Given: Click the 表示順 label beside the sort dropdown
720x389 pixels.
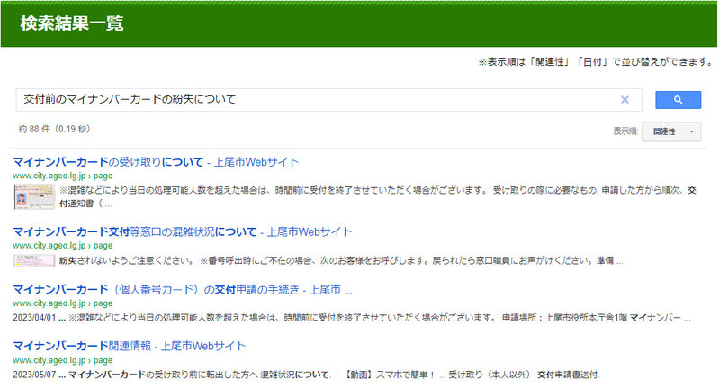Looking at the screenshot, I should click(x=625, y=131).
